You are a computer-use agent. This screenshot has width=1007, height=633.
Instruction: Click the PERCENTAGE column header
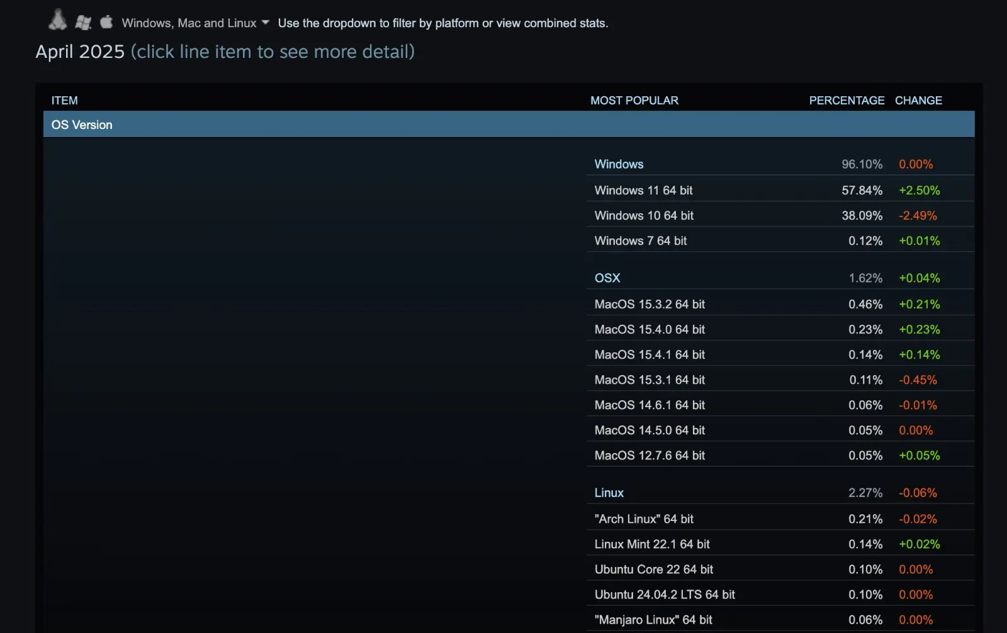pyautogui.click(x=847, y=101)
